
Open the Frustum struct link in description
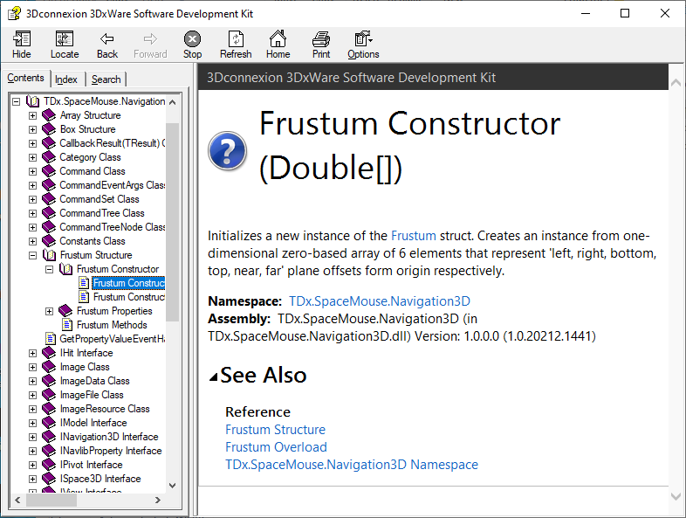(414, 236)
